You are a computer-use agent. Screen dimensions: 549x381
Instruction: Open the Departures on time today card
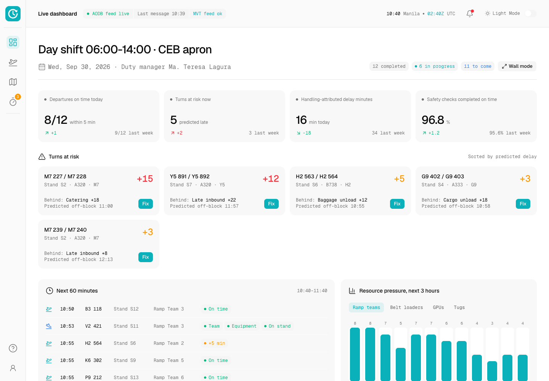(x=99, y=116)
